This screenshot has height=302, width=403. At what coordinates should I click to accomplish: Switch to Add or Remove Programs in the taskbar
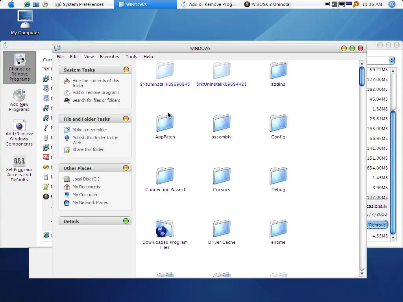click(209, 4)
